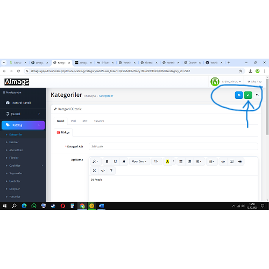
Task: Click the Kategori Adı input field
Action: (x=173, y=146)
